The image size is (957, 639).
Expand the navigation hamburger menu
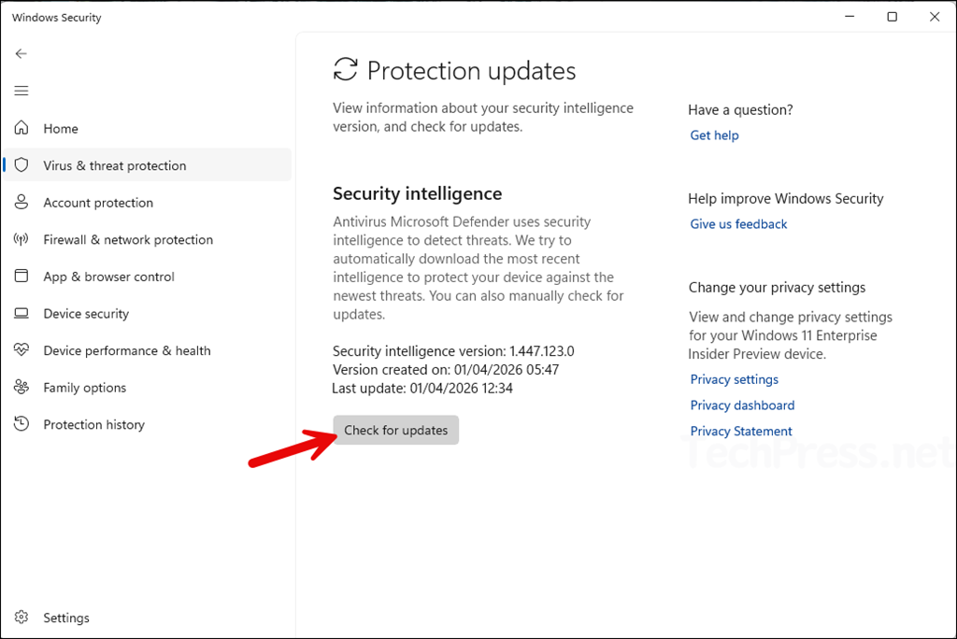[x=21, y=91]
